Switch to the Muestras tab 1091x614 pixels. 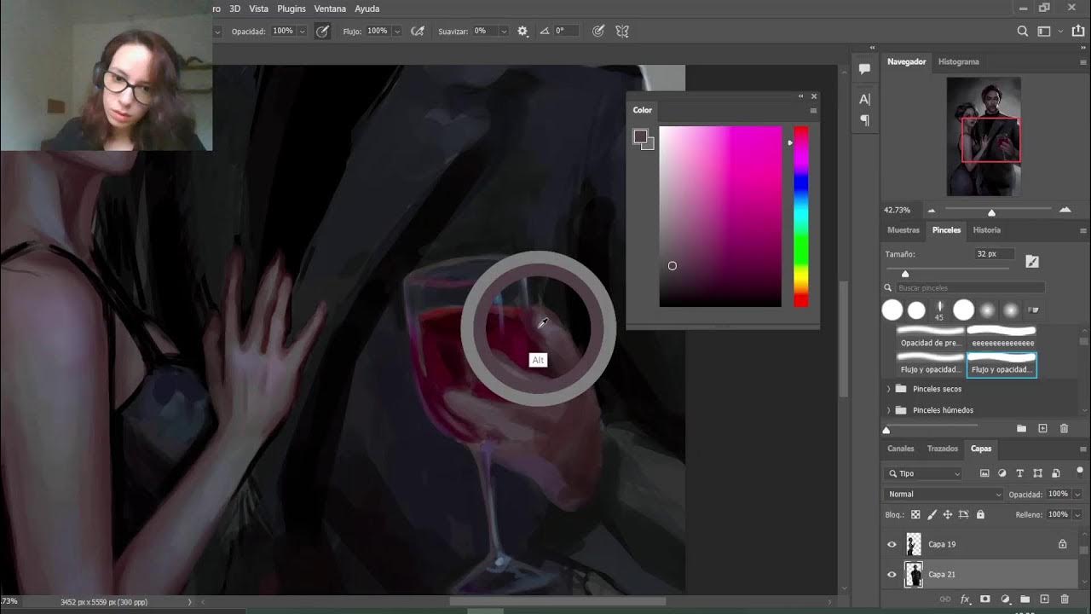[x=903, y=230]
